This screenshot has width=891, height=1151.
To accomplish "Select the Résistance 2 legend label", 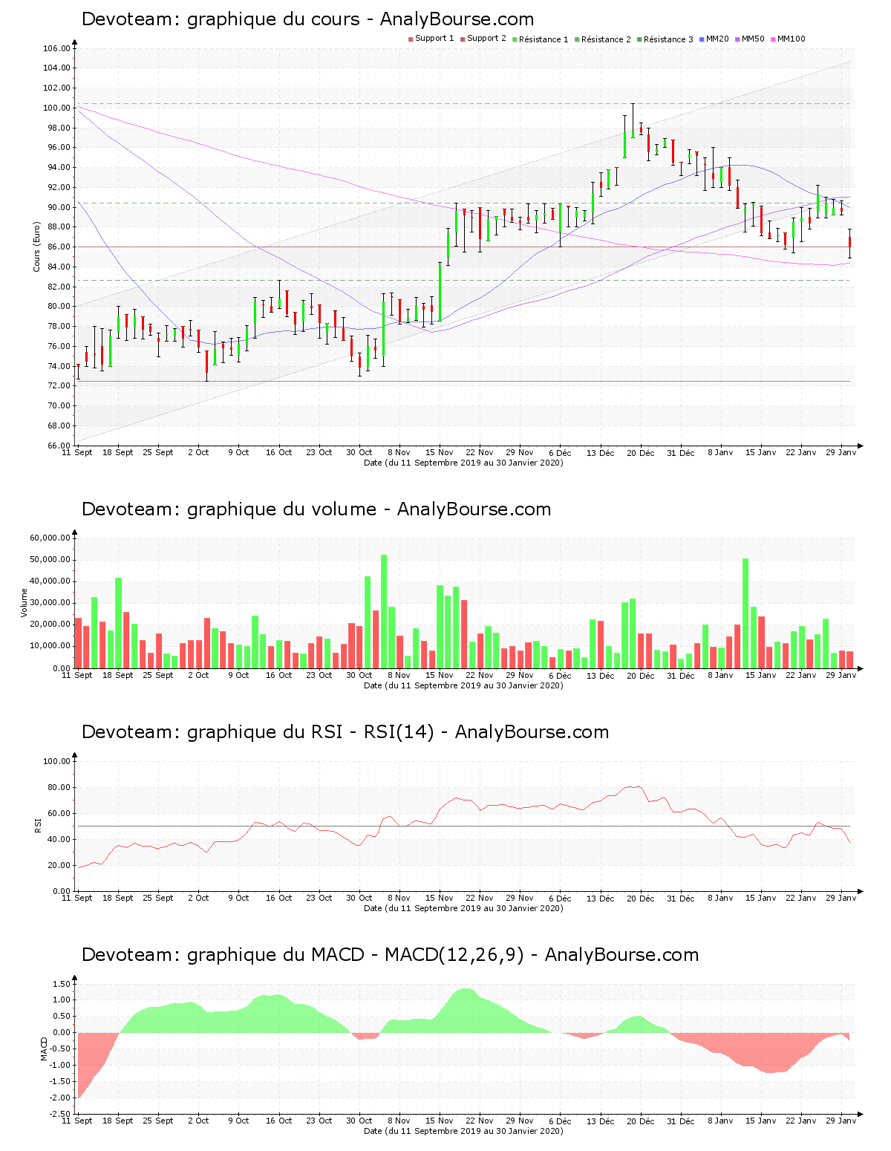I will [x=606, y=39].
